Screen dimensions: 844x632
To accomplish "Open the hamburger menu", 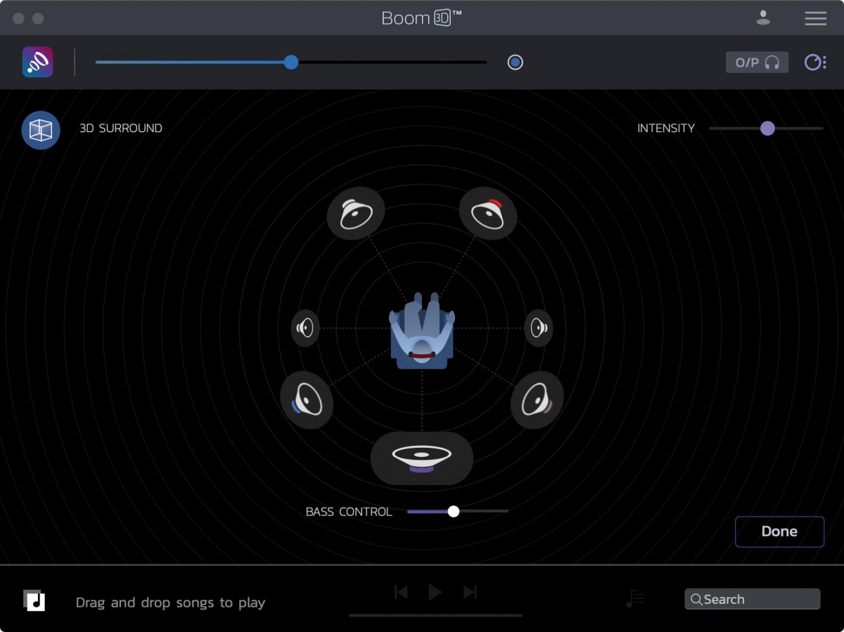I will (816, 18).
